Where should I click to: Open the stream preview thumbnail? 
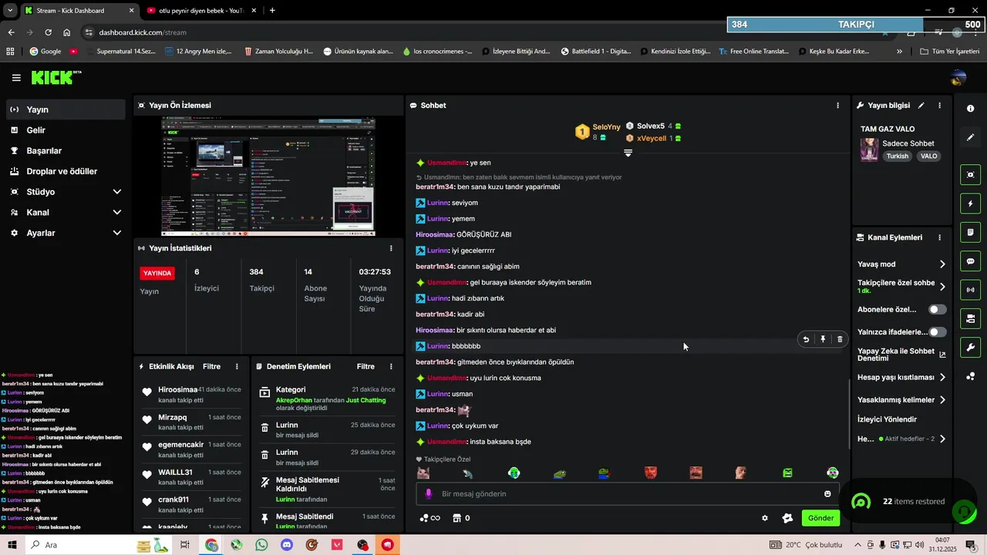point(268,177)
